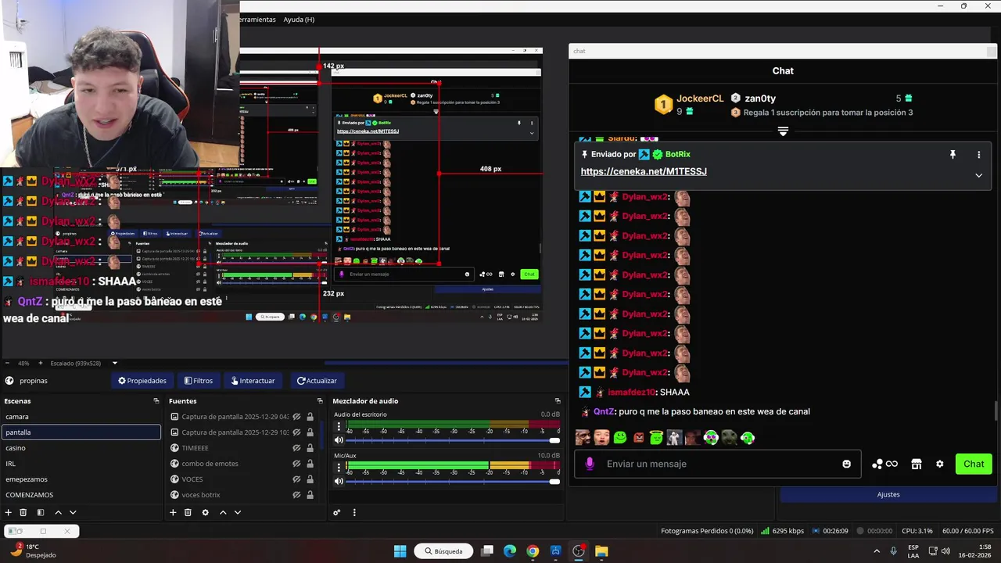Open scene filters icon in Escenas toolbar

(x=40, y=512)
